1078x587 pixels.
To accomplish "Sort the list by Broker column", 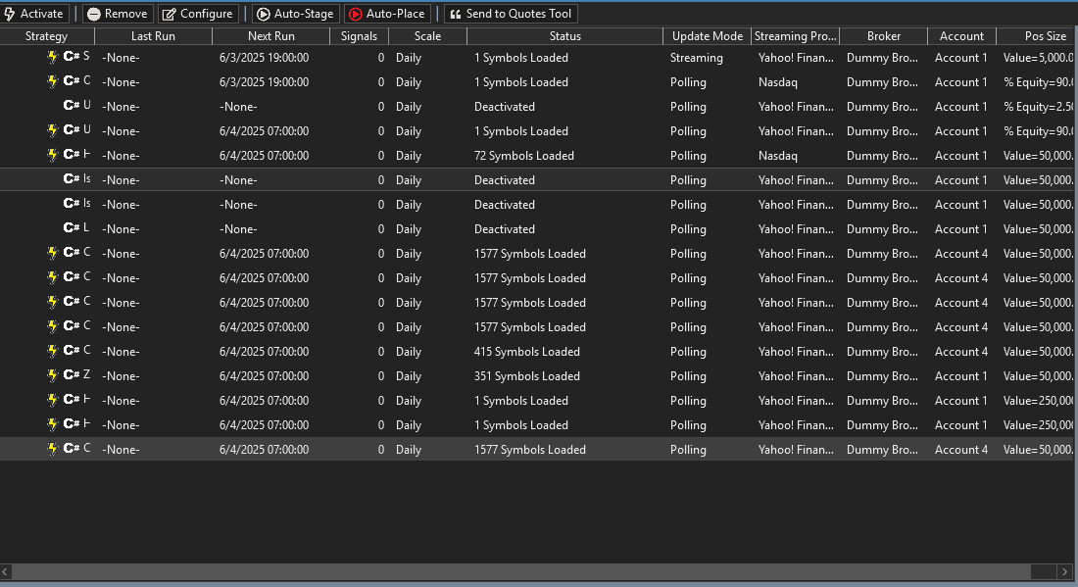I will coord(883,36).
